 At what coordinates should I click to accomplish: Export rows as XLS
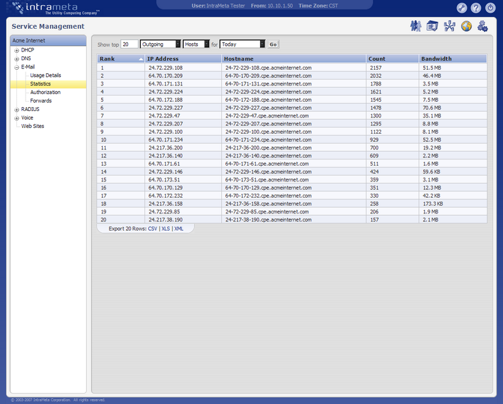pos(166,228)
